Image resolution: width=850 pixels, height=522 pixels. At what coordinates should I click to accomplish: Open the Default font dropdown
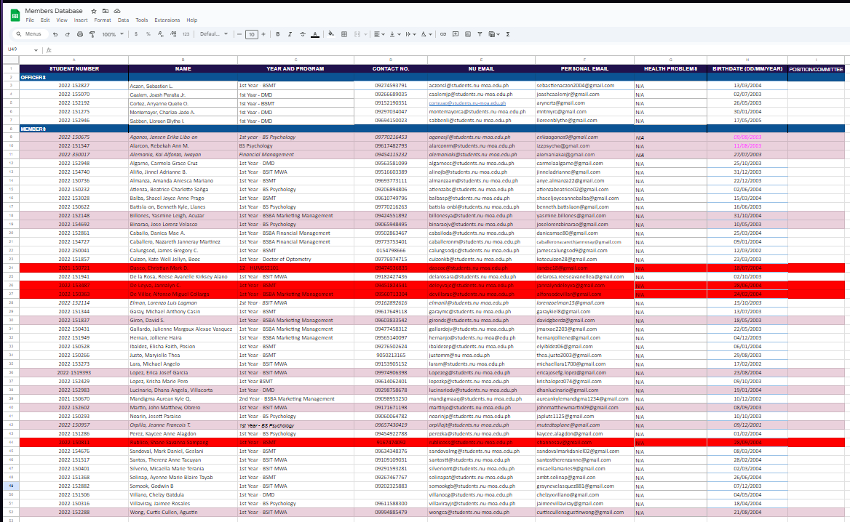[x=213, y=34]
